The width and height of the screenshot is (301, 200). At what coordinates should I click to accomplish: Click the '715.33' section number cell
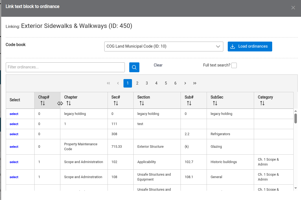(120, 147)
